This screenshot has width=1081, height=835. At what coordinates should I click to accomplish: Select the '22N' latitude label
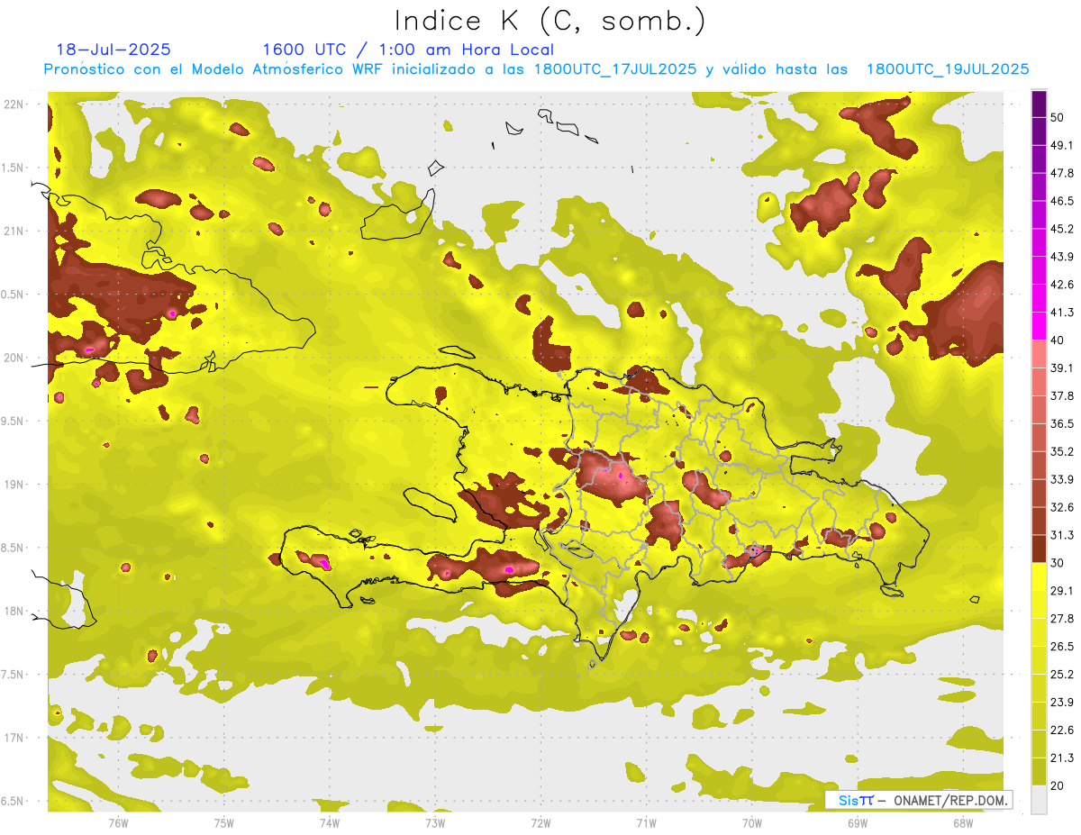[15, 104]
